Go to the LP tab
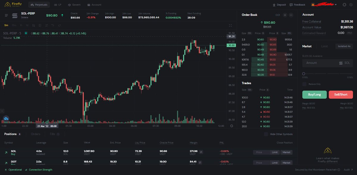 click(x=58, y=5)
